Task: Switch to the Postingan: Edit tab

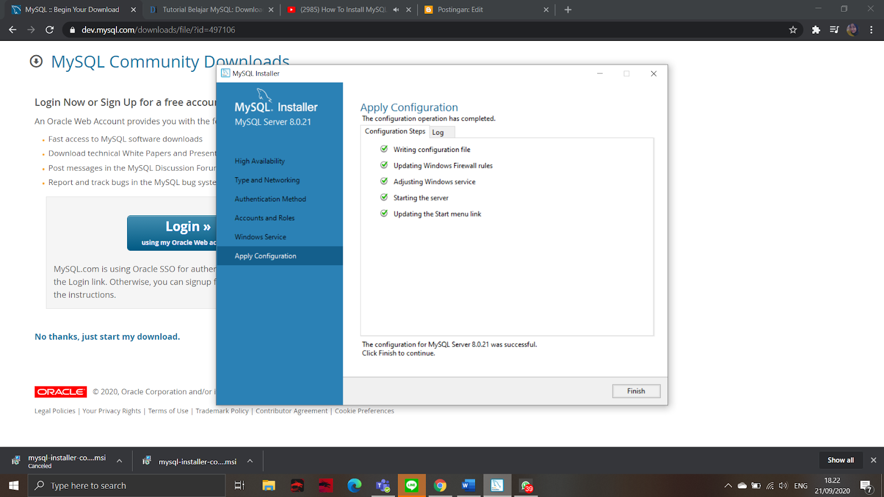Action: (x=460, y=9)
